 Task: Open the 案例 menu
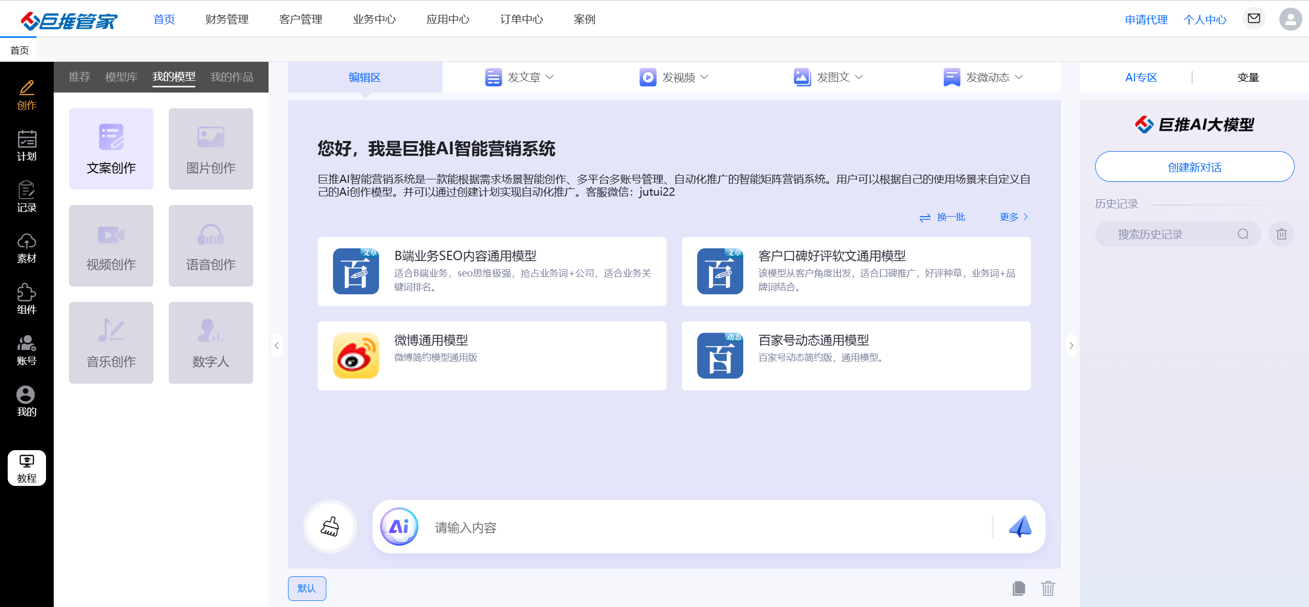click(x=584, y=19)
